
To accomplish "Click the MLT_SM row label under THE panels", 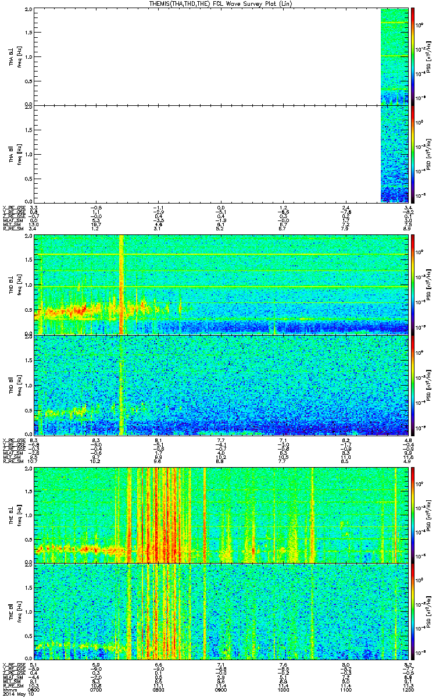I will tap(13, 681).
